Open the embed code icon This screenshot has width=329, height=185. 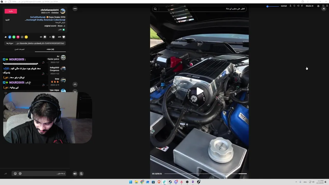click(22, 37)
